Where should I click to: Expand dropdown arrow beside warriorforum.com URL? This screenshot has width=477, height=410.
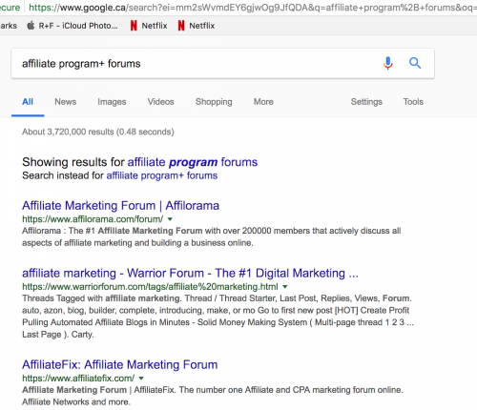point(285,287)
